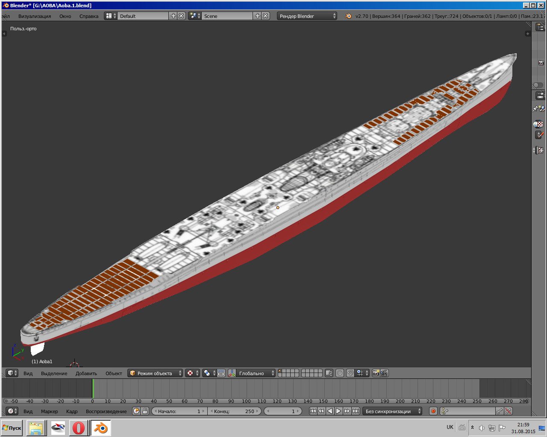The width and height of the screenshot is (547, 437).
Task: Open the Справка menu
Action: [88, 16]
